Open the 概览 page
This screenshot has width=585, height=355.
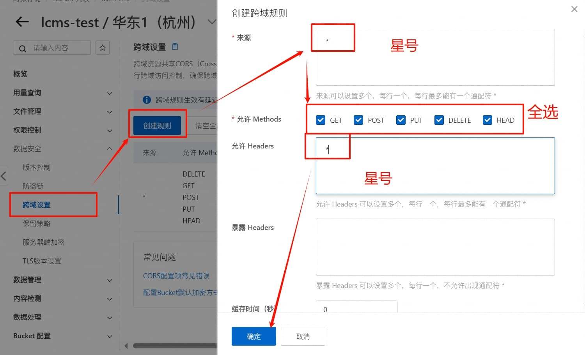pyautogui.click(x=20, y=74)
